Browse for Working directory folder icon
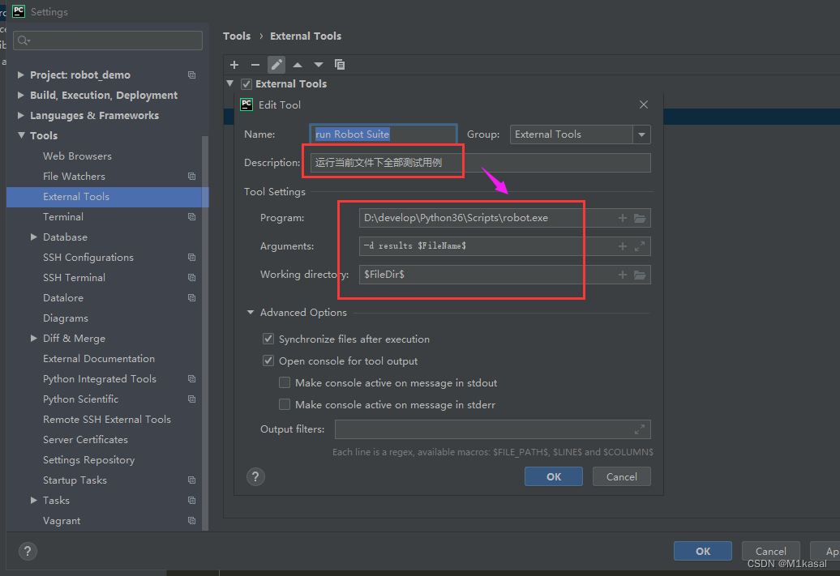 tap(640, 275)
